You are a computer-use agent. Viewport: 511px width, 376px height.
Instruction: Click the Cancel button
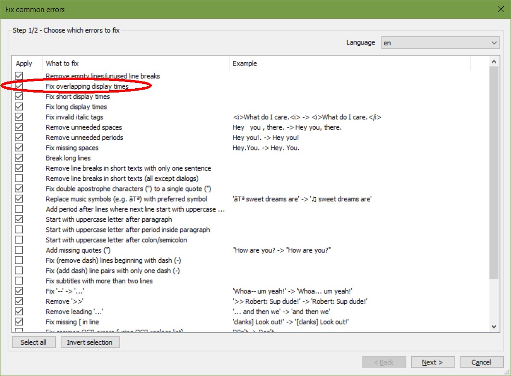coord(481,363)
